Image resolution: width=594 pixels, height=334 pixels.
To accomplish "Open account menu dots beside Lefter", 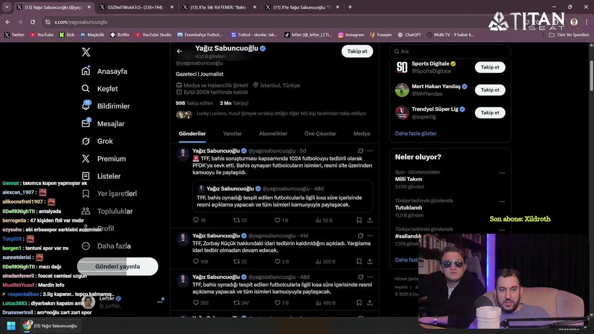I will 160,302.
